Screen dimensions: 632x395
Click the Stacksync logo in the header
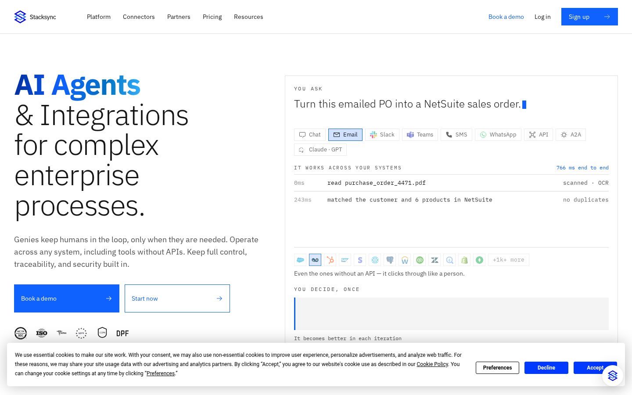(35, 17)
